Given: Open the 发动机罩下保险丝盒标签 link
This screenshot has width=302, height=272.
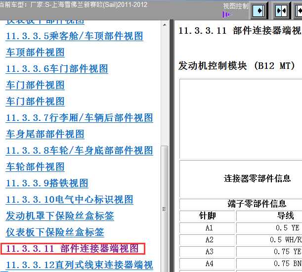Looking at the screenshot, I should 60,216.
